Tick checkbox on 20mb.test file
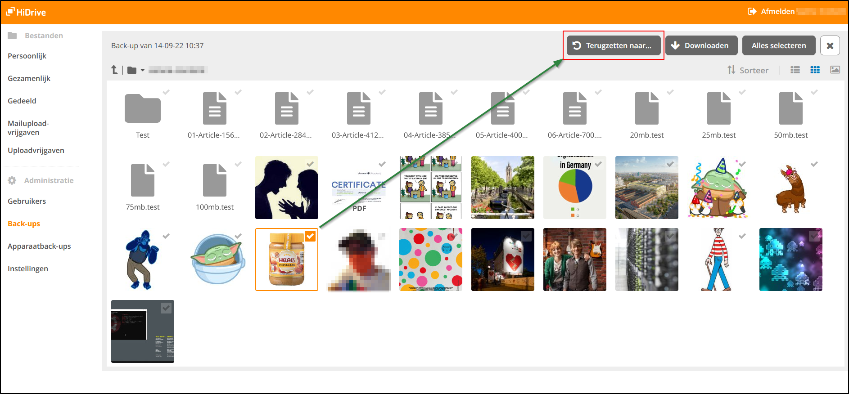The width and height of the screenshot is (849, 394). [x=670, y=92]
